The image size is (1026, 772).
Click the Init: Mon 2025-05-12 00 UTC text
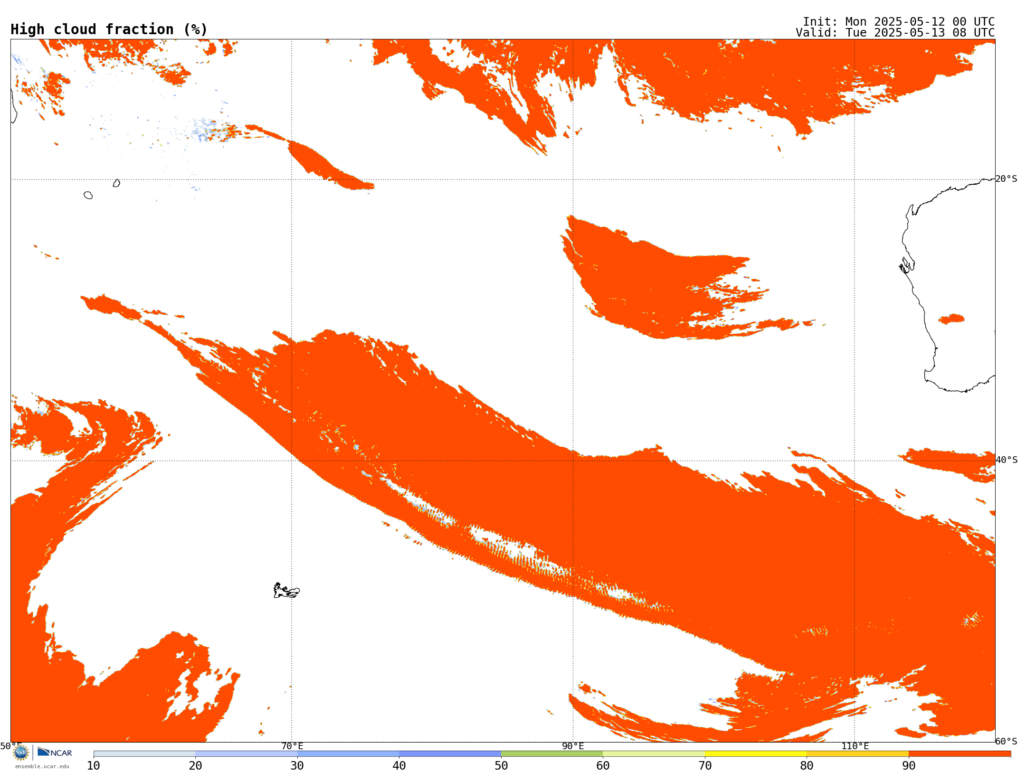(898, 22)
